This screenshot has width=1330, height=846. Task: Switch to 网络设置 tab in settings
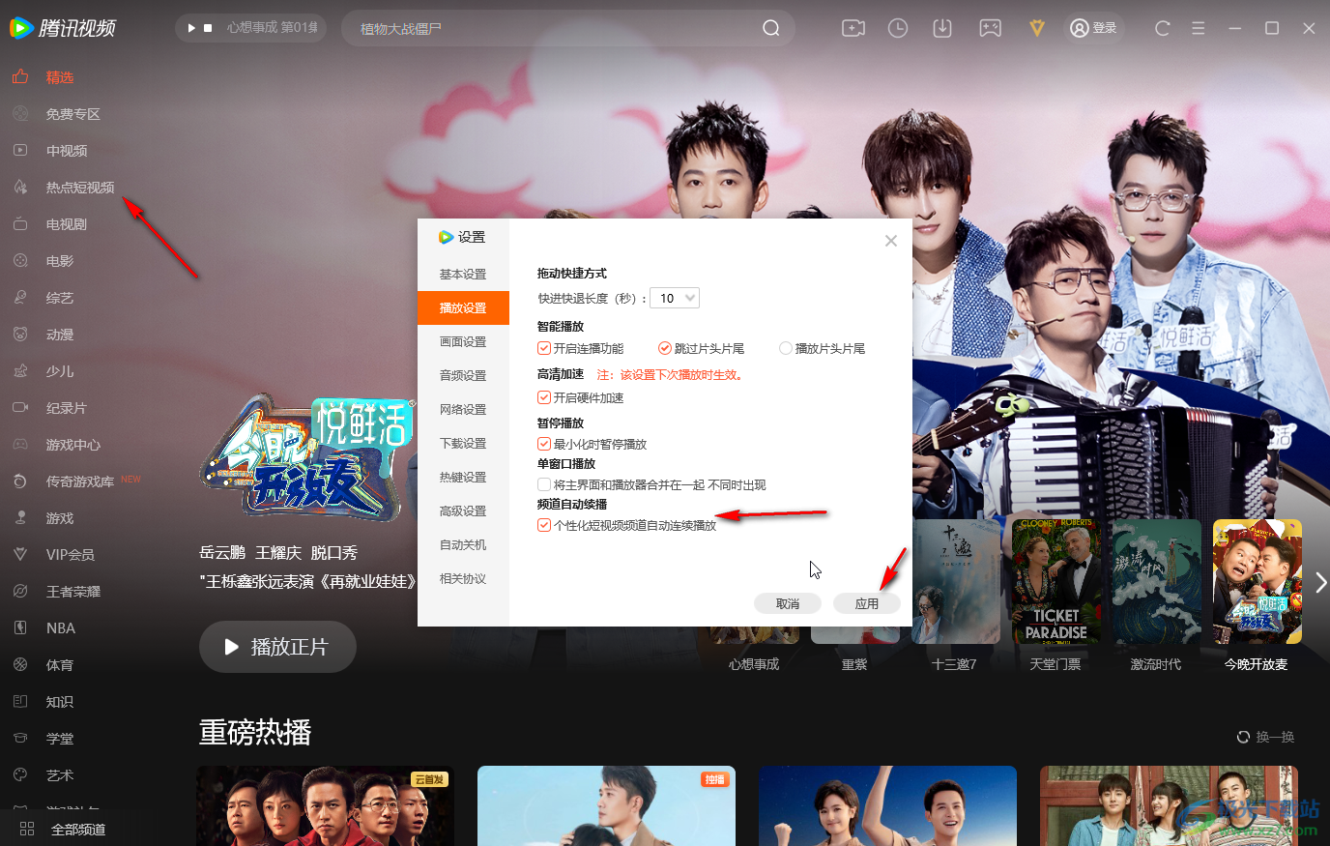click(x=463, y=410)
